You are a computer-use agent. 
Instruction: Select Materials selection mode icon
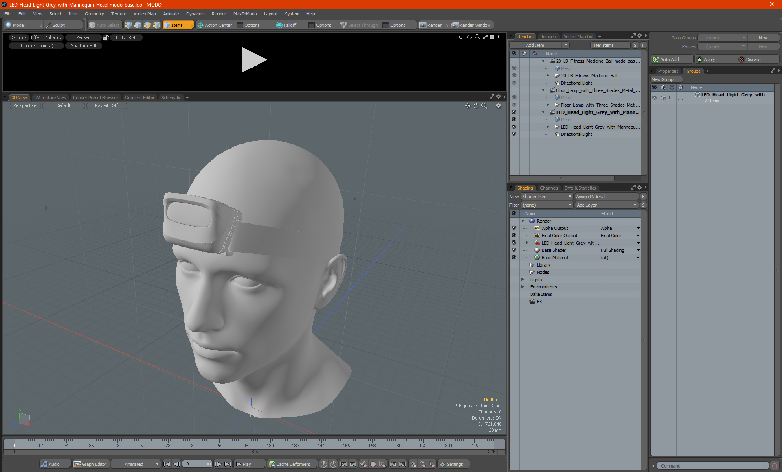tap(156, 25)
